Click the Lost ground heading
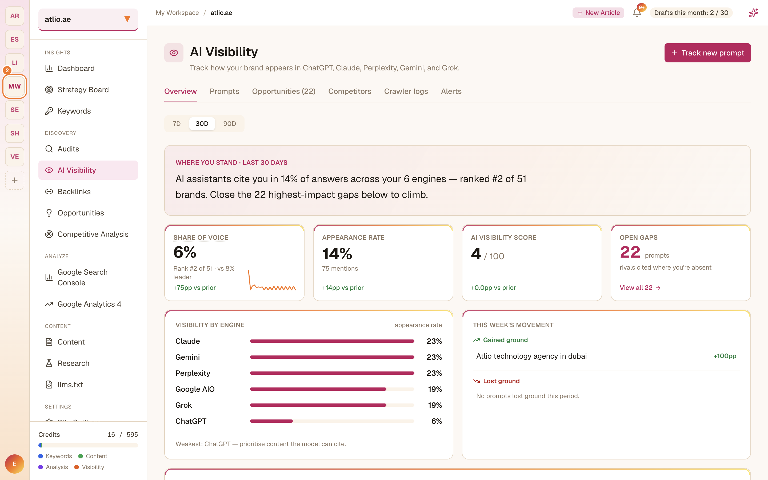 pos(501,381)
